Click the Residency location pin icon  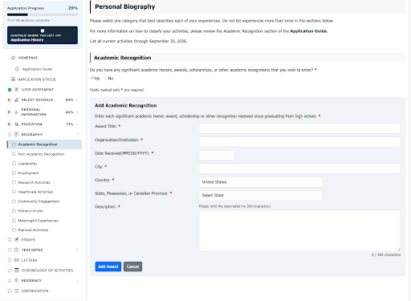click(x=16, y=280)
